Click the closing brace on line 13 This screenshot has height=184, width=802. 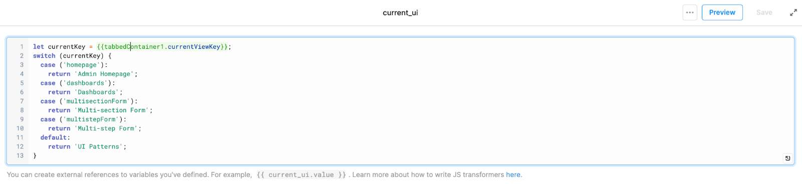[35, 155]
